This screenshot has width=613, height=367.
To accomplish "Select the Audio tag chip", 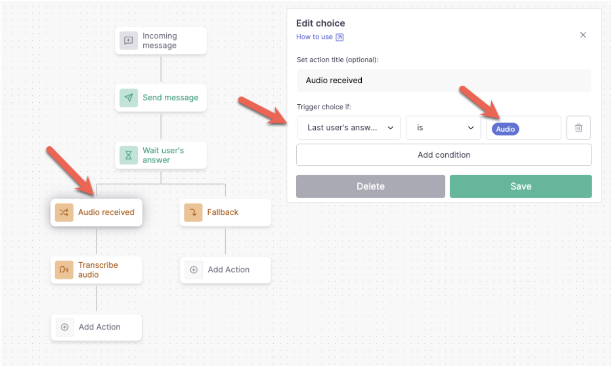I will point(505,129).
